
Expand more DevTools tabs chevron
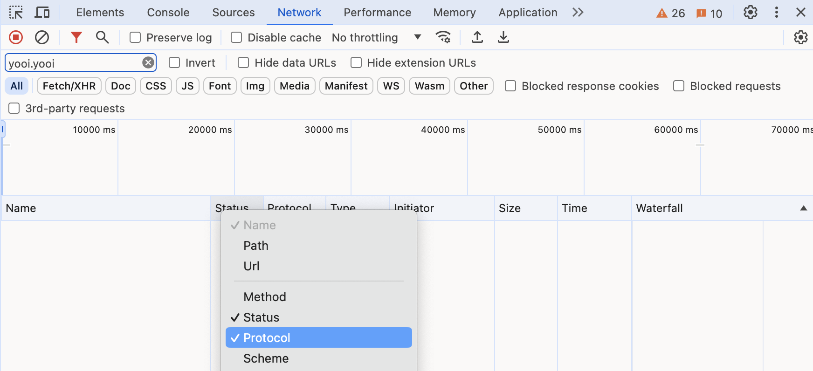[x=578, y=13]
